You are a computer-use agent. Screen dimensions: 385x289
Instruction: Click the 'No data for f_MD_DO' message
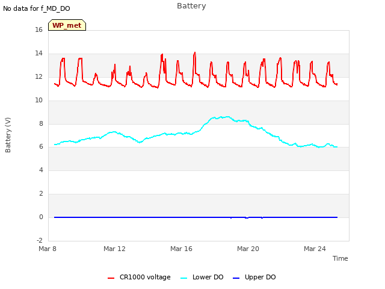click(x=37, y=8)
